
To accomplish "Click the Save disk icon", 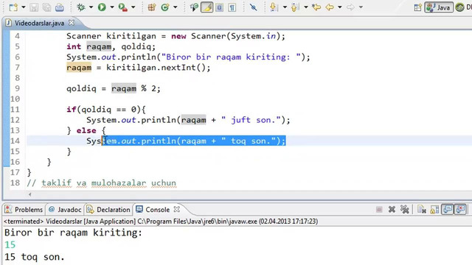I will pyautogui.click(x=34, y=7).
